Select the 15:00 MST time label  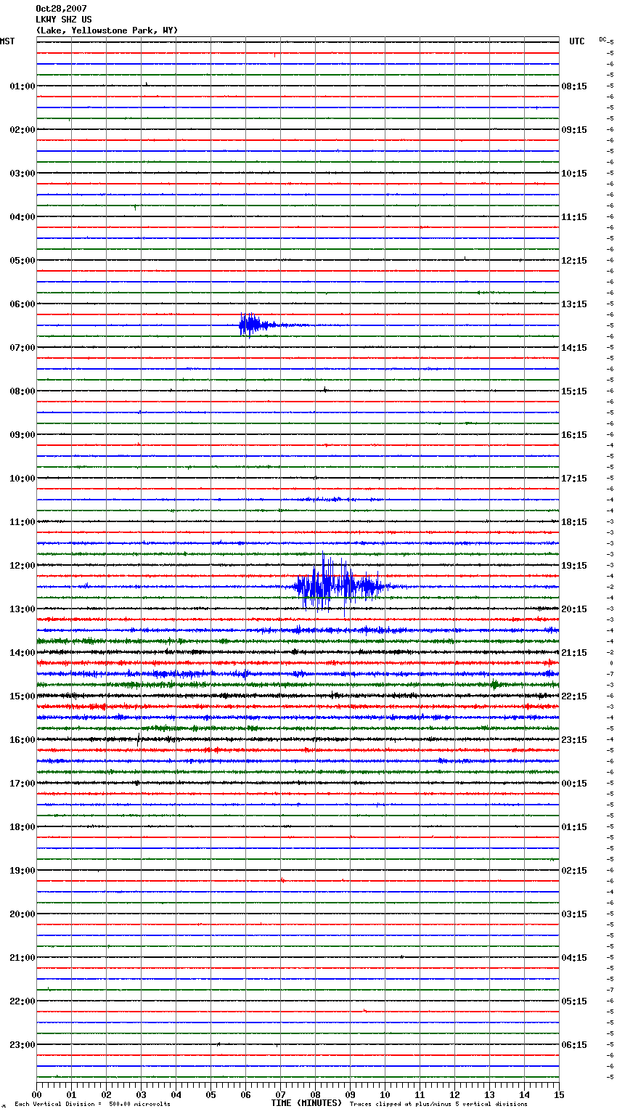23,696
